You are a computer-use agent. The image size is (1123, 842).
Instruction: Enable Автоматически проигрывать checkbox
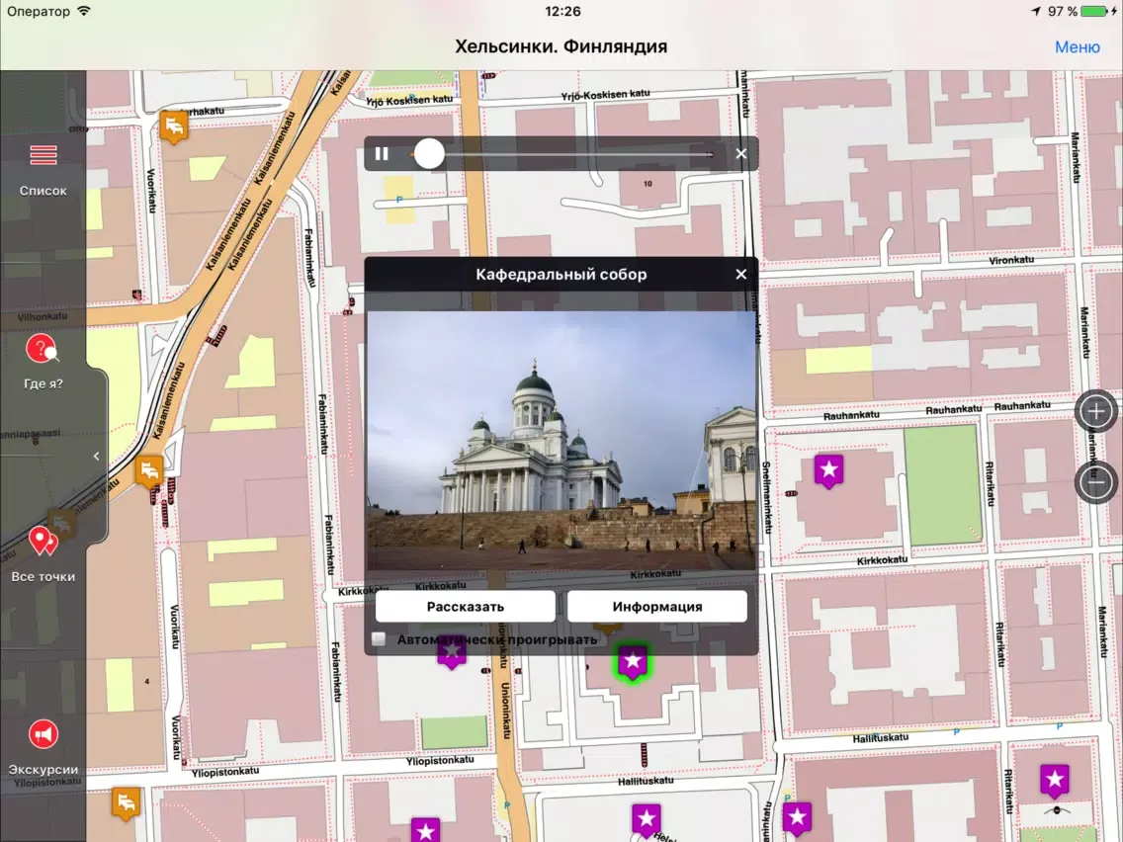pos(379,638)
